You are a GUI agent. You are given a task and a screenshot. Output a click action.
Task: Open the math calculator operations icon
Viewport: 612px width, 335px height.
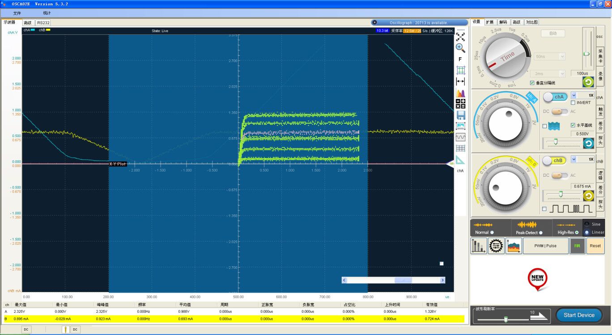point(460,104)
